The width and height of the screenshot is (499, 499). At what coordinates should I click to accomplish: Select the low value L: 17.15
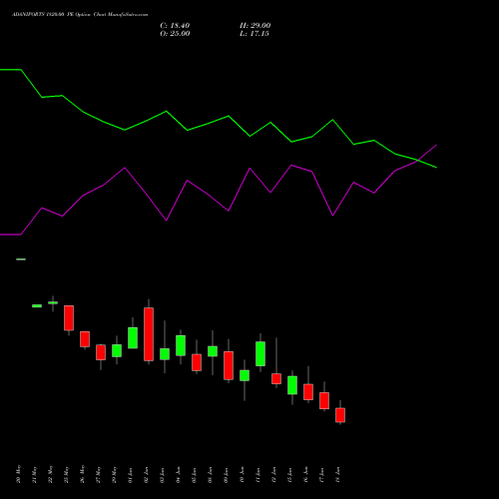click(254, 34)
